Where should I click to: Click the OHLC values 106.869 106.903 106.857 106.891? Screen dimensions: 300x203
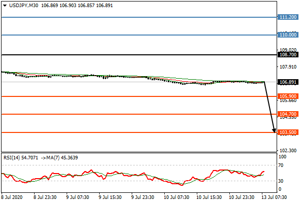click(77, 6)
